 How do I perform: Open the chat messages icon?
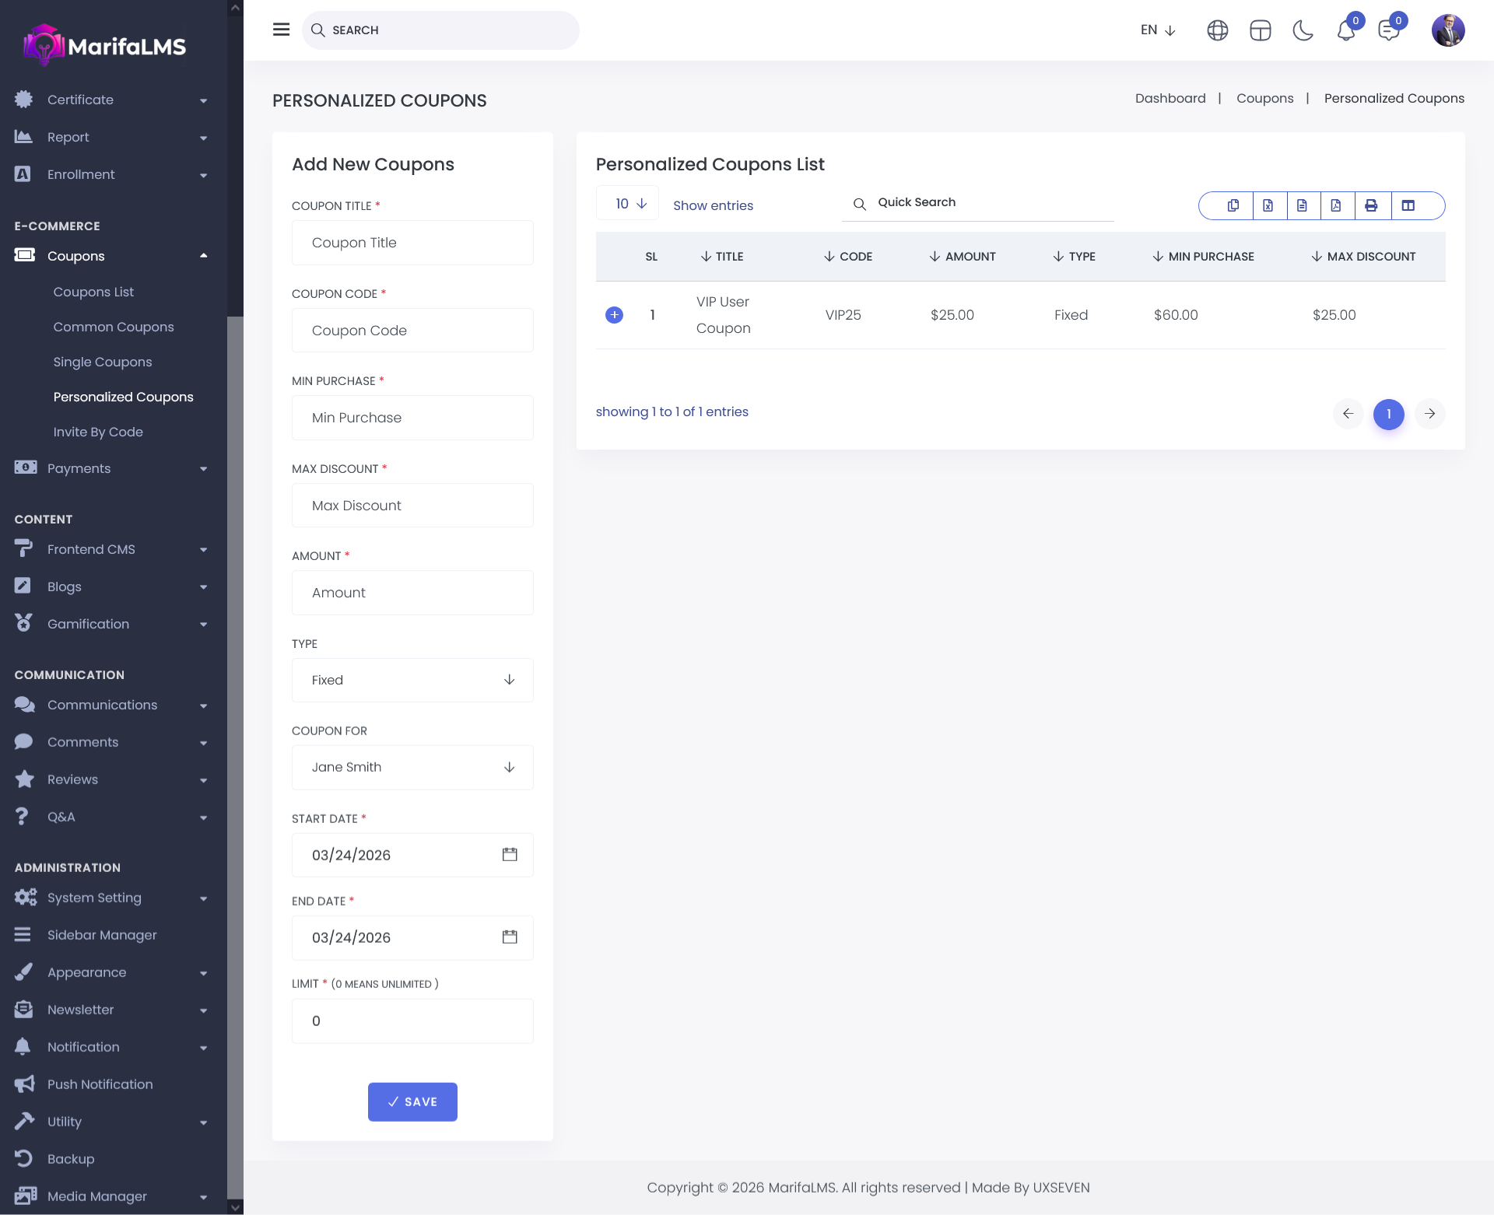(1389, 31)
